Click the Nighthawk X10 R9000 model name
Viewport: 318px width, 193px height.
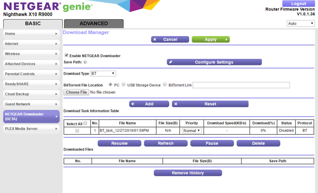pos(28,14)
